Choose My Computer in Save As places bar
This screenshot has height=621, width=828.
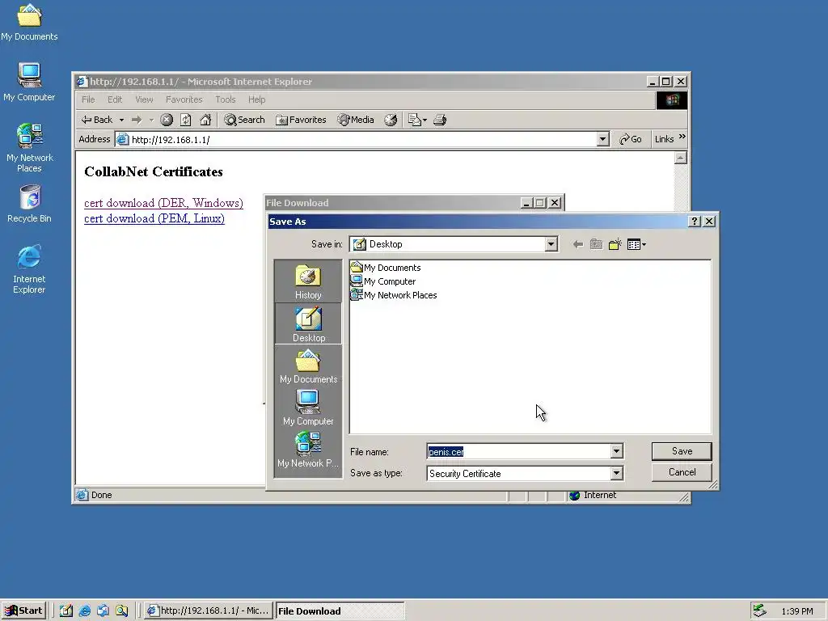coord(308,408)
